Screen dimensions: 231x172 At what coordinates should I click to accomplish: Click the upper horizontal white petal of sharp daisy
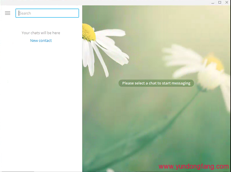tap(110, 33)
